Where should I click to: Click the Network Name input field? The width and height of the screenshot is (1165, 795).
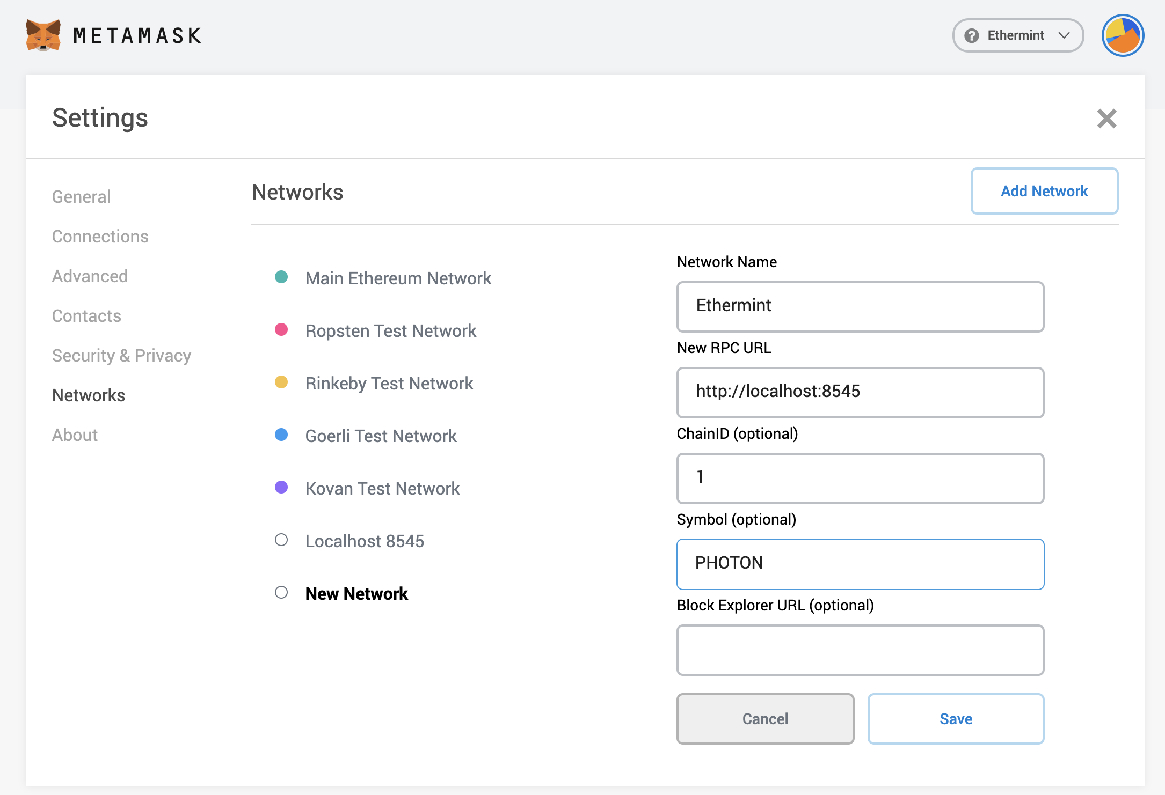tap(860, 305)
